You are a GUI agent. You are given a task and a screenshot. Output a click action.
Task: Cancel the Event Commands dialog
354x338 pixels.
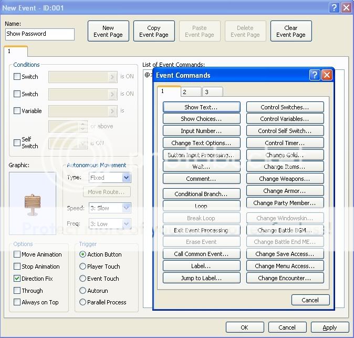pyautogui.click(x=310, y=300)
